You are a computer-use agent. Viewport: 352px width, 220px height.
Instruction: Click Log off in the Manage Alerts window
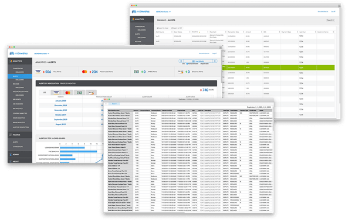pos(333,12)
